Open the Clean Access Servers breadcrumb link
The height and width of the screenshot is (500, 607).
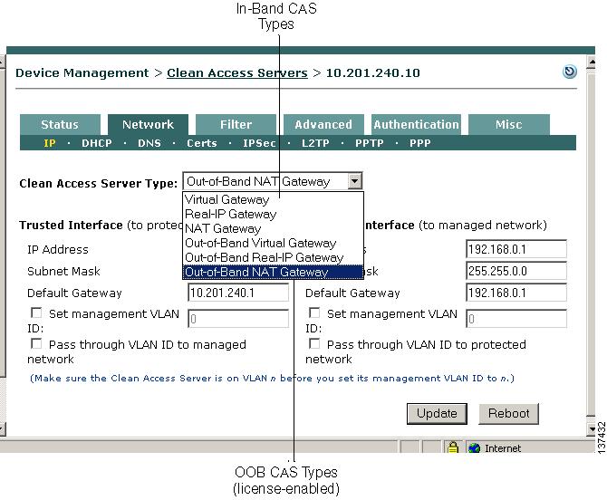pos(237,73)
